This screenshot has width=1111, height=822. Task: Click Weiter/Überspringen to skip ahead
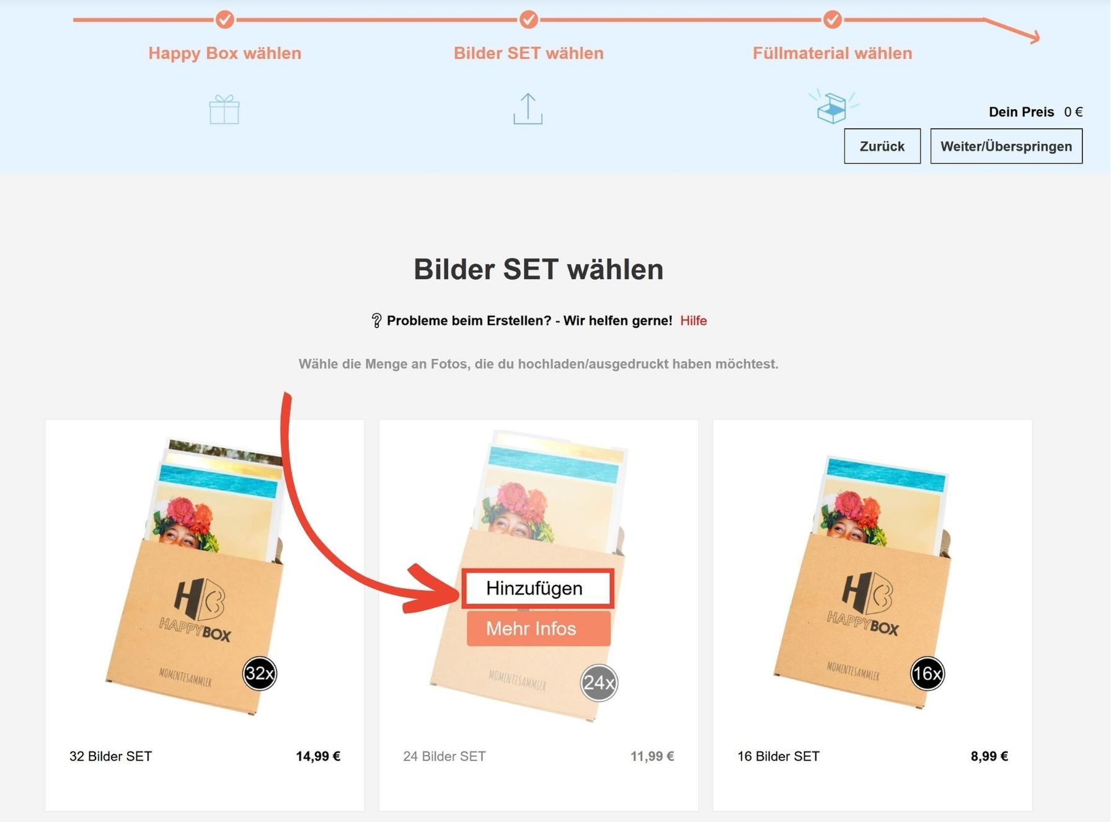pos(1006,146)
